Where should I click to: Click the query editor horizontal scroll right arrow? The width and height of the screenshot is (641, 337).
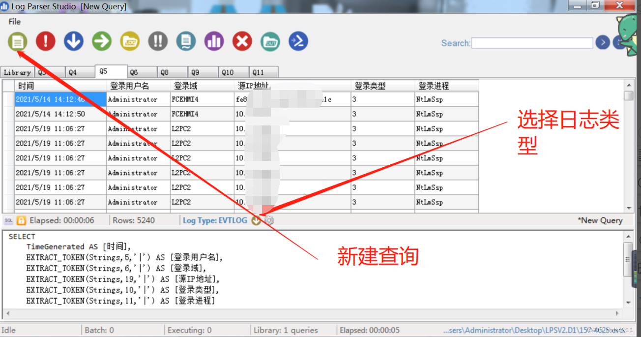pyautogui.click(x=618, y=313)
